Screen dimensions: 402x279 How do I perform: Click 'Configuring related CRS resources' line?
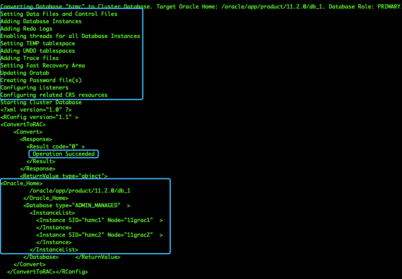point(54,95)
